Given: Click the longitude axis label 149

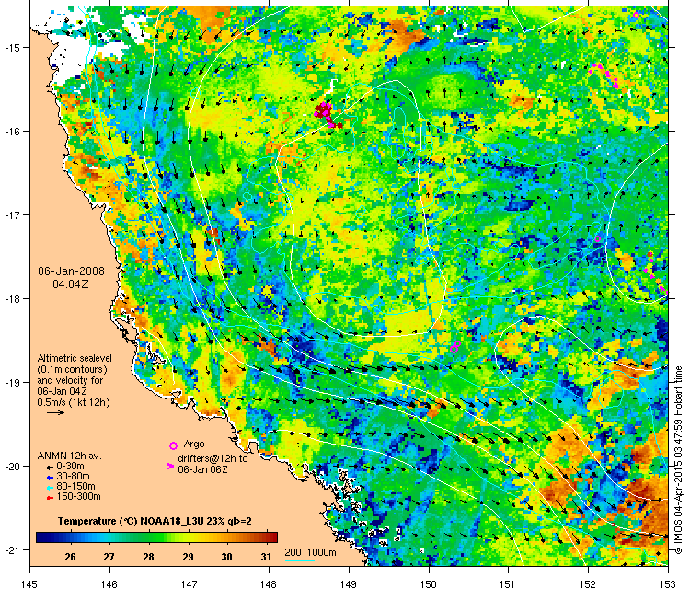Looking at the screenshot, I should tap(349, 584).
